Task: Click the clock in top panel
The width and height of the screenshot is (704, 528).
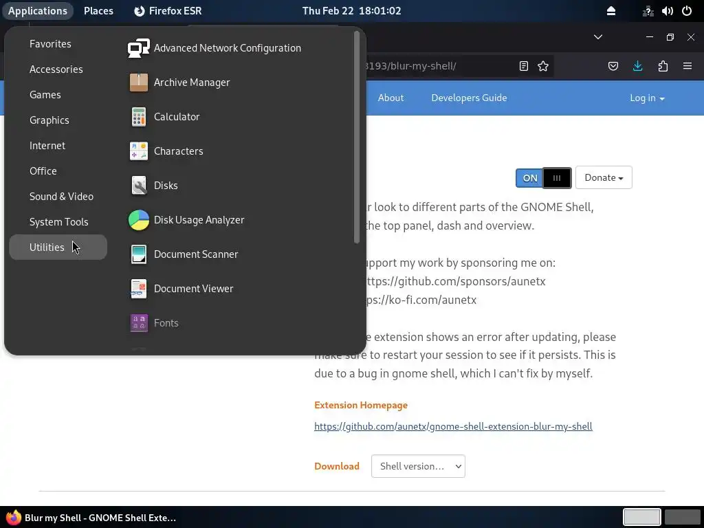Action: pos(351,11)
